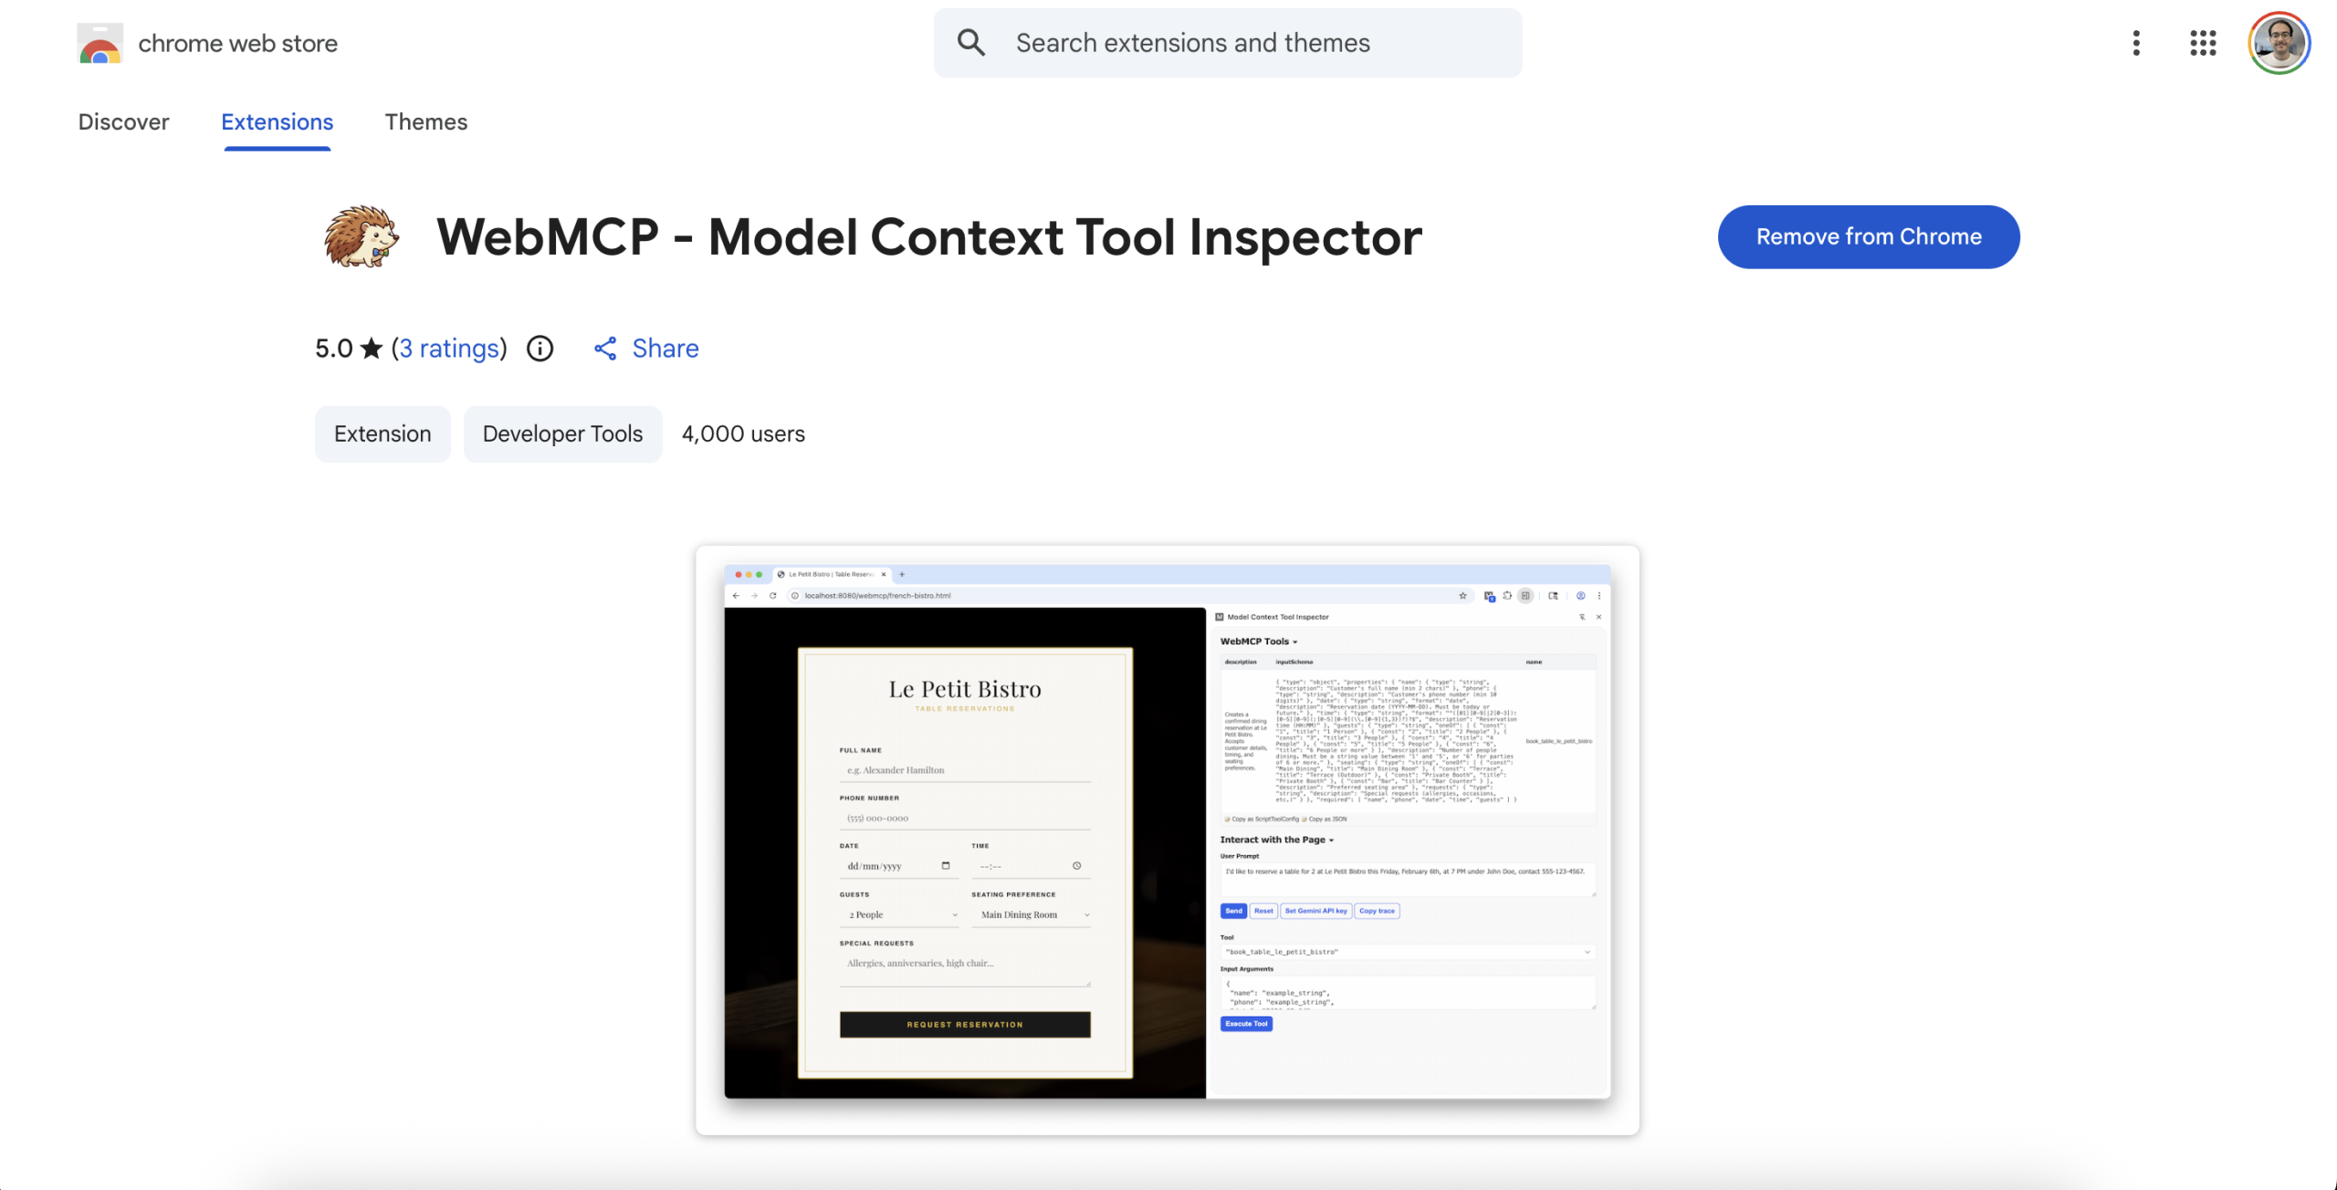Switch to the Discover tab
The image size is (2337, 1190).
point(123,121)
